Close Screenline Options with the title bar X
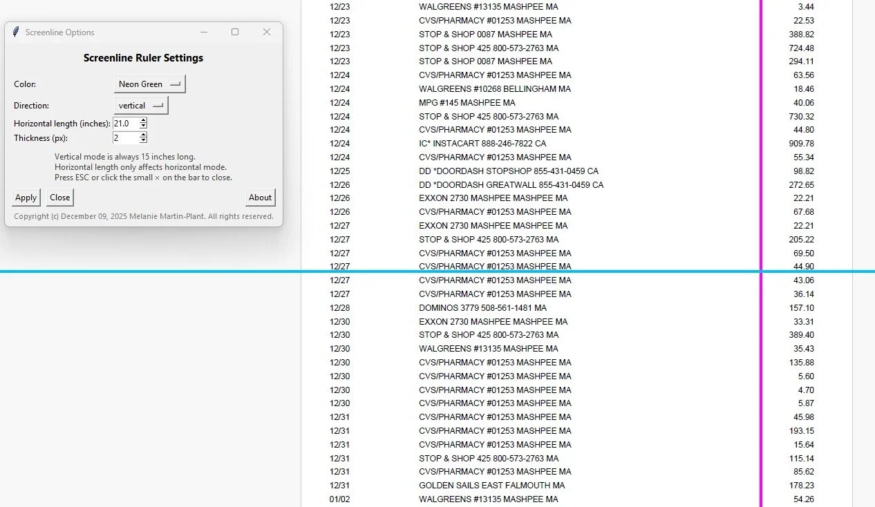The height and width of the screenshot is (507, 875). click(267, 32)
